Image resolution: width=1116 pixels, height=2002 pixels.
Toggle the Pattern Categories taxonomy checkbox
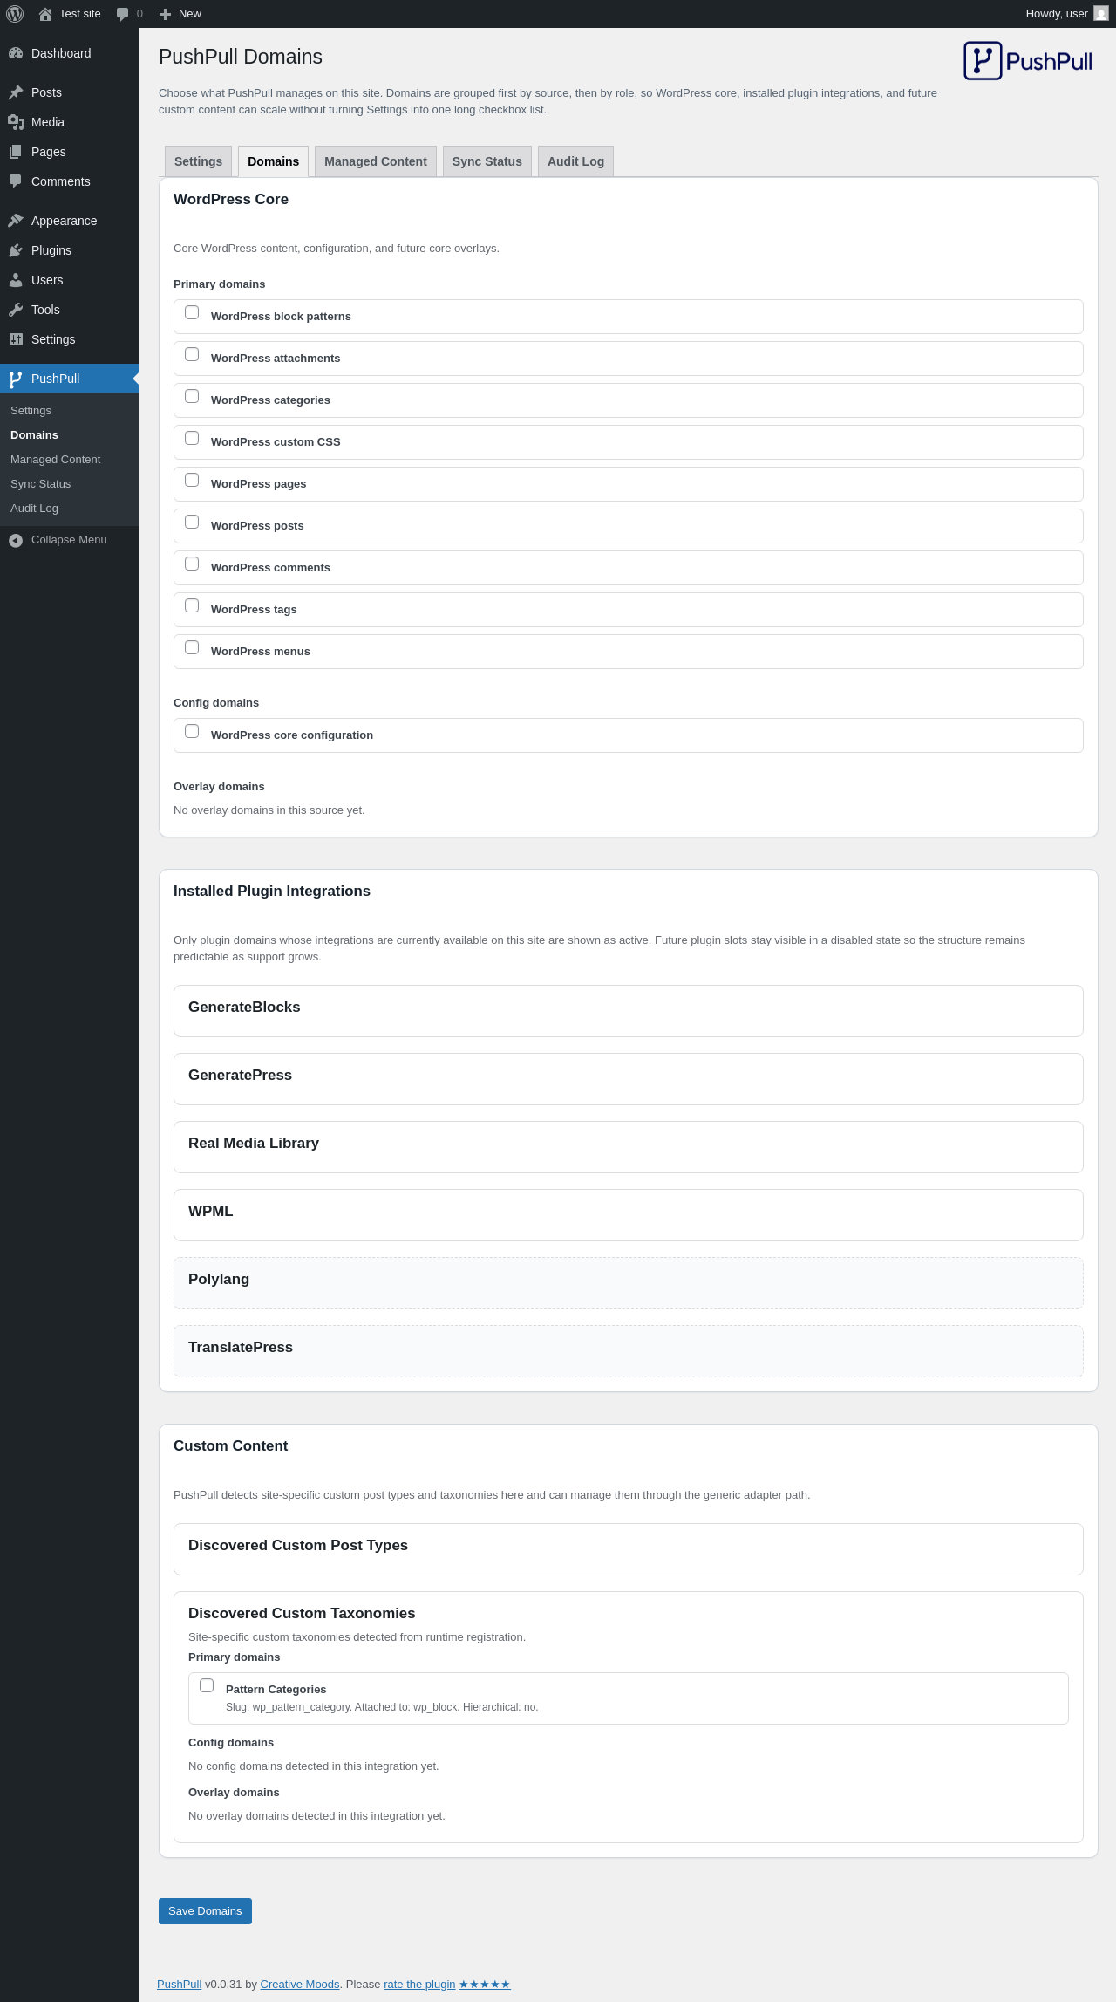[207, 1685]
